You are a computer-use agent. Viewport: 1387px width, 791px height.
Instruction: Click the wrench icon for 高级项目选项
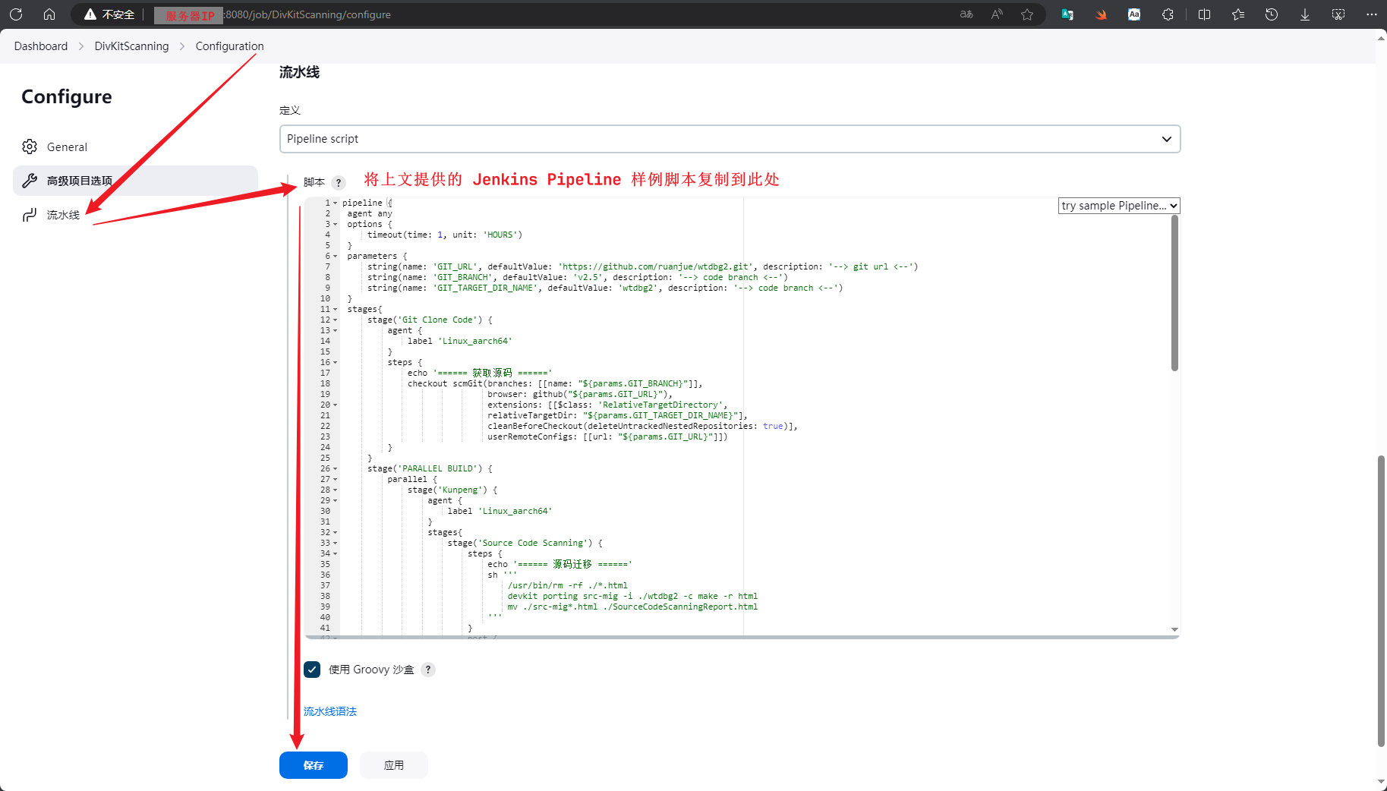click(30, 181)
